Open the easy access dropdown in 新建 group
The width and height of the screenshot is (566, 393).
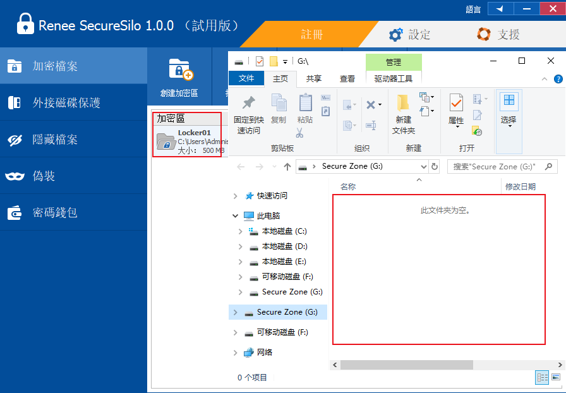(x=426, y=111)
